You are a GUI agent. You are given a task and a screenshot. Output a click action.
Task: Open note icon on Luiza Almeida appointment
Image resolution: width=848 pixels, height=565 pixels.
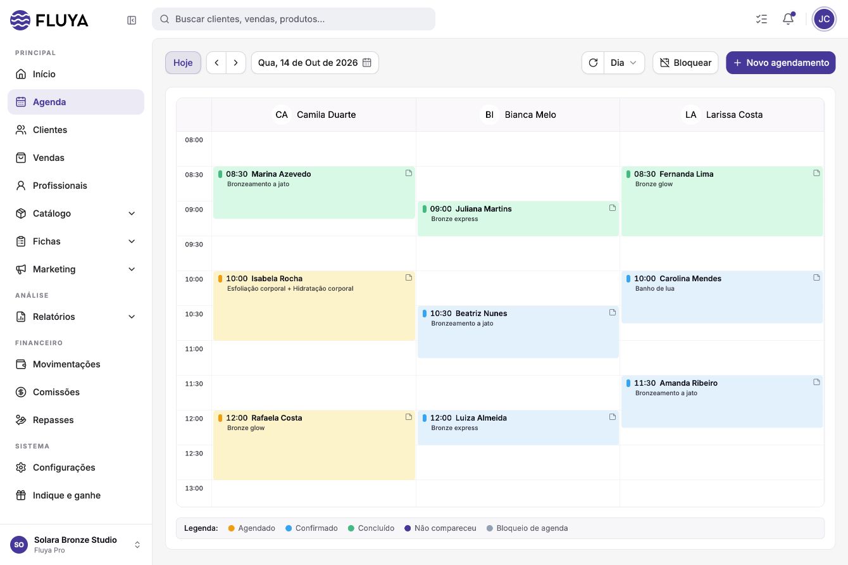pos(613,417)
